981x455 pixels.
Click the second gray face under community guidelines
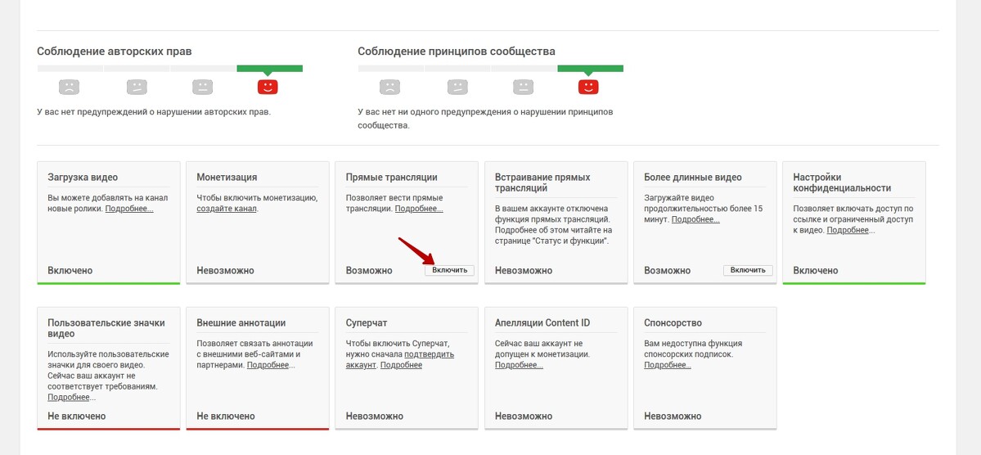click(457, 86)
